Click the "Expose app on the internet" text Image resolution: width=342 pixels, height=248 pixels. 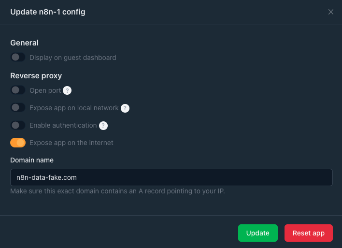(71, 143)
